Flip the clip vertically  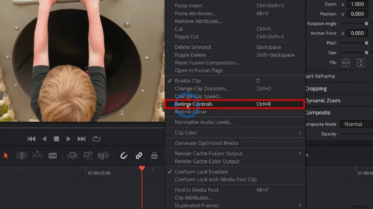[x=361, y=63]
